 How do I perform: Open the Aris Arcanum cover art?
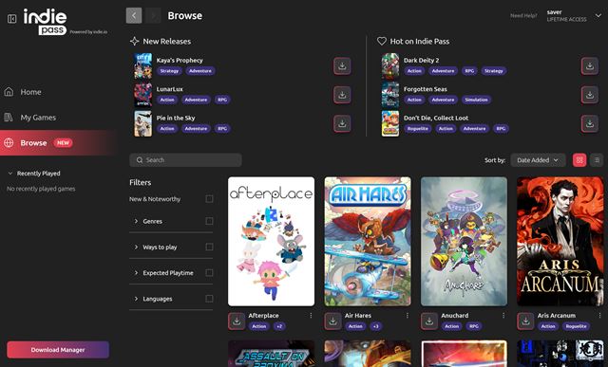pos(560,241)
